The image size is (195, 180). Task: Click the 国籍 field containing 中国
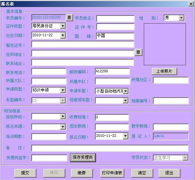(115, 36)
